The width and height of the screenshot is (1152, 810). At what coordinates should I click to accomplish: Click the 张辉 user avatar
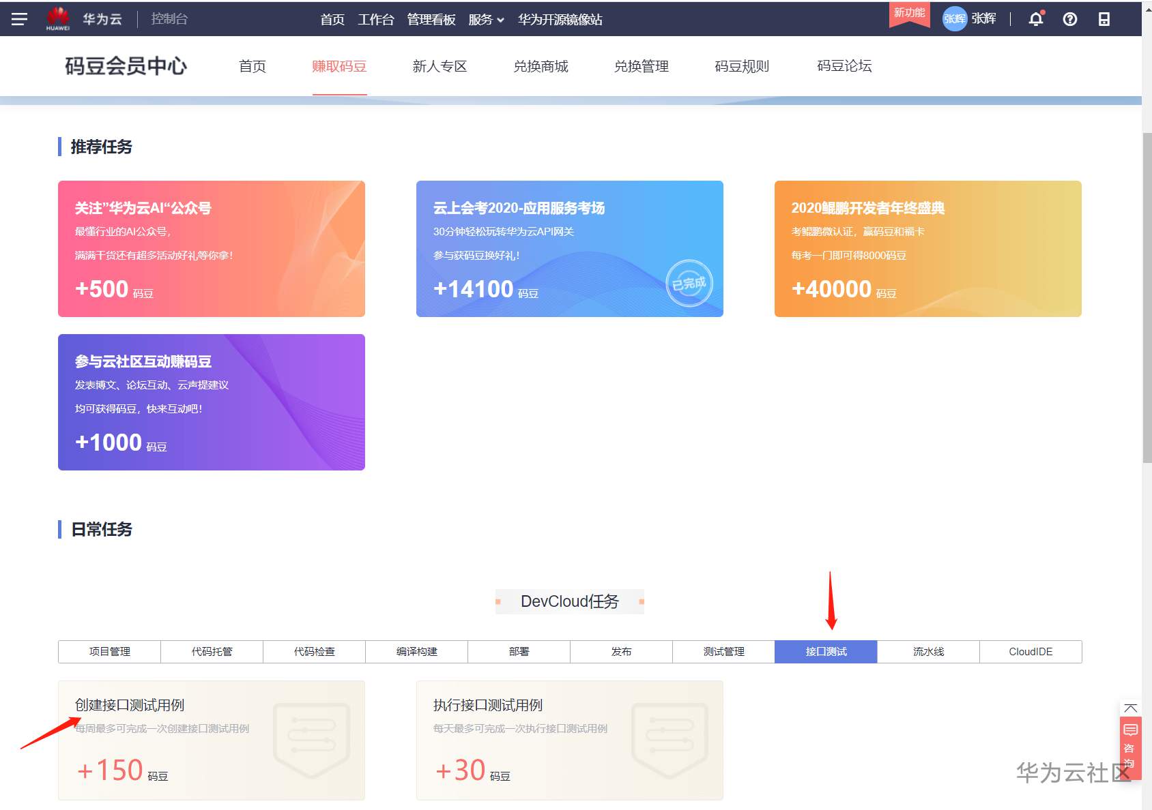(955, 19)
